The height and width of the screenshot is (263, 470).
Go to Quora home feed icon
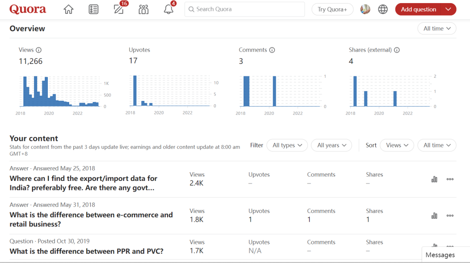[x=68, y=9]
